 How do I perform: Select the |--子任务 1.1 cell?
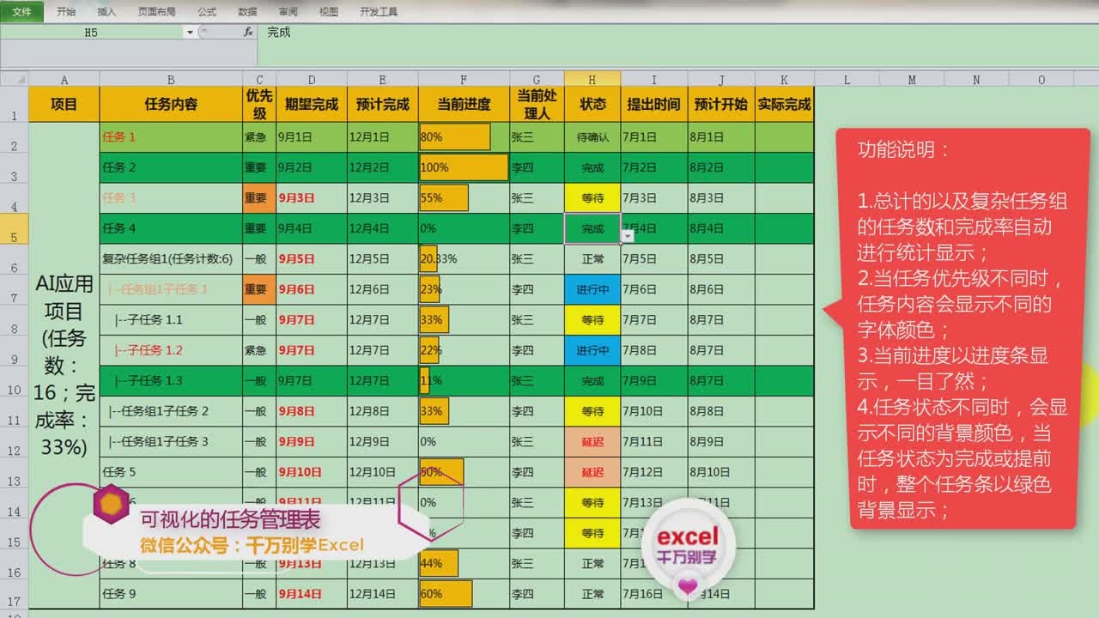tap(171, 320)
